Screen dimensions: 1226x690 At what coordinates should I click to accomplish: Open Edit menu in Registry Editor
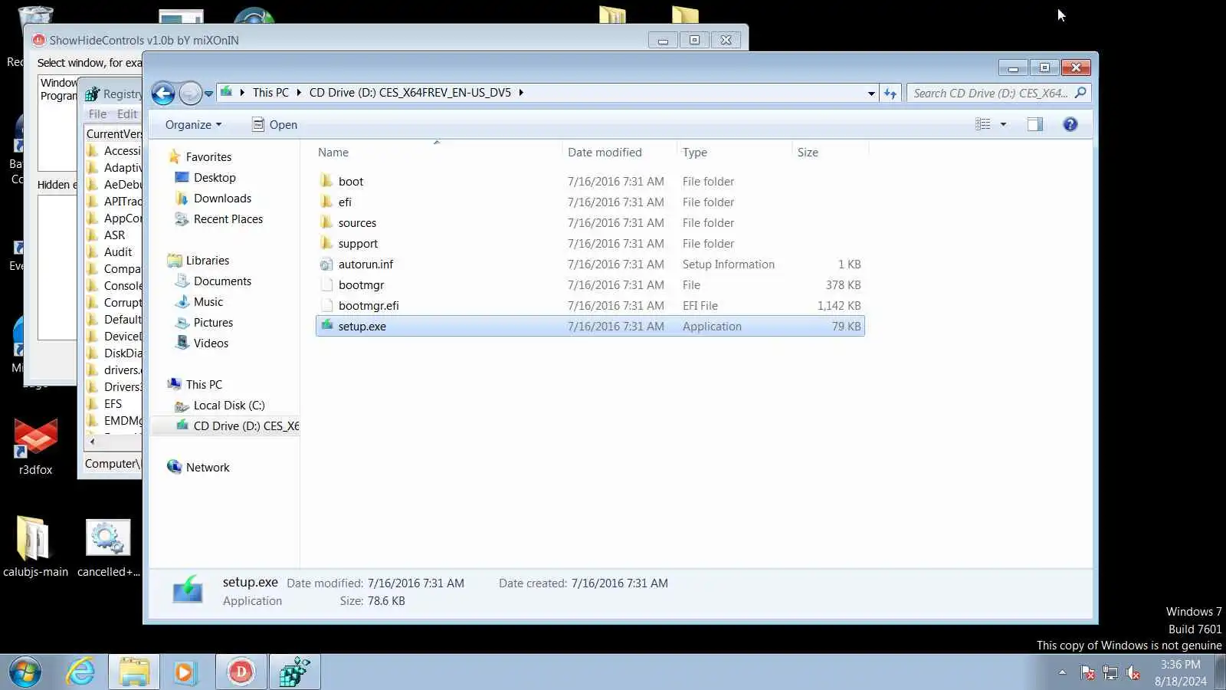click(127, 114)
